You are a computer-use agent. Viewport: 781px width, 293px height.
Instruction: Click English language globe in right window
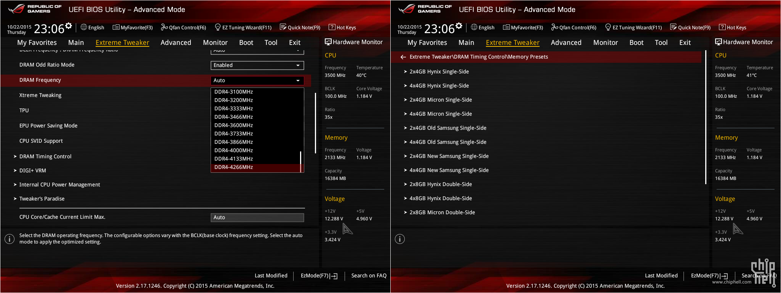point(474,27)
